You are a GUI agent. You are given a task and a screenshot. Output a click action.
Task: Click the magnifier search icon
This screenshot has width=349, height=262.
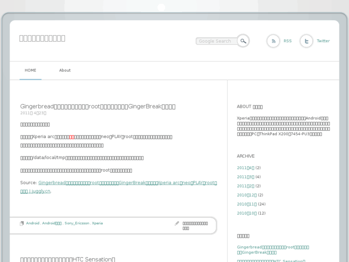pos(243,41)
